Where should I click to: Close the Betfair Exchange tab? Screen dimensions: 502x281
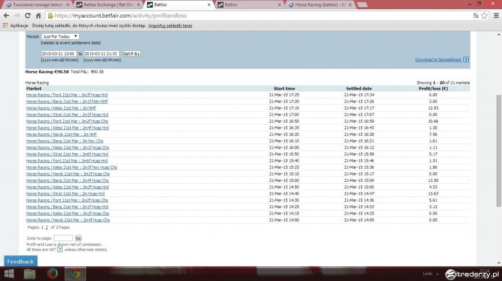pos(139,5)
